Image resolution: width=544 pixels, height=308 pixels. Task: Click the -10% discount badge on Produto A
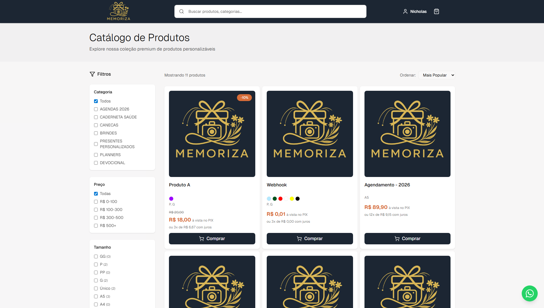click(x=244, y=98)
